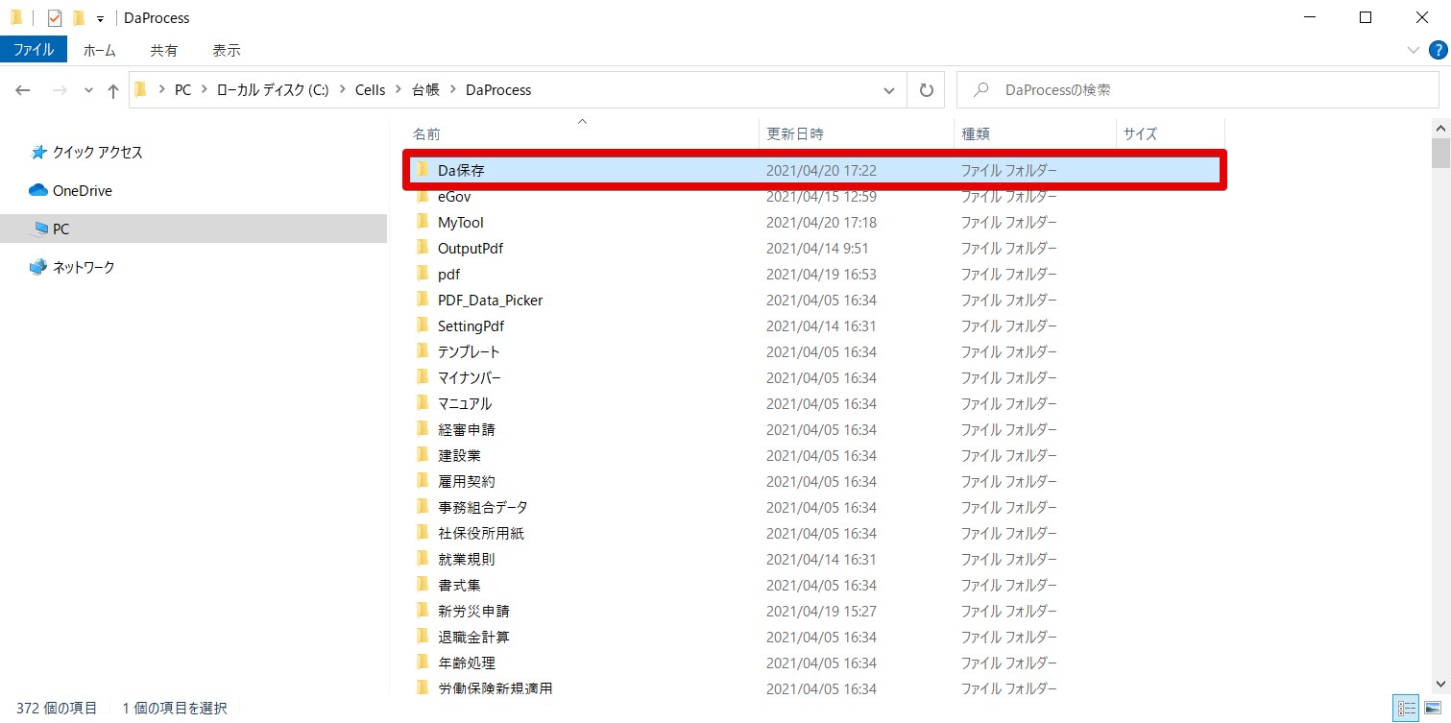Select the MyTool folder icon

(x=423, y=222)
